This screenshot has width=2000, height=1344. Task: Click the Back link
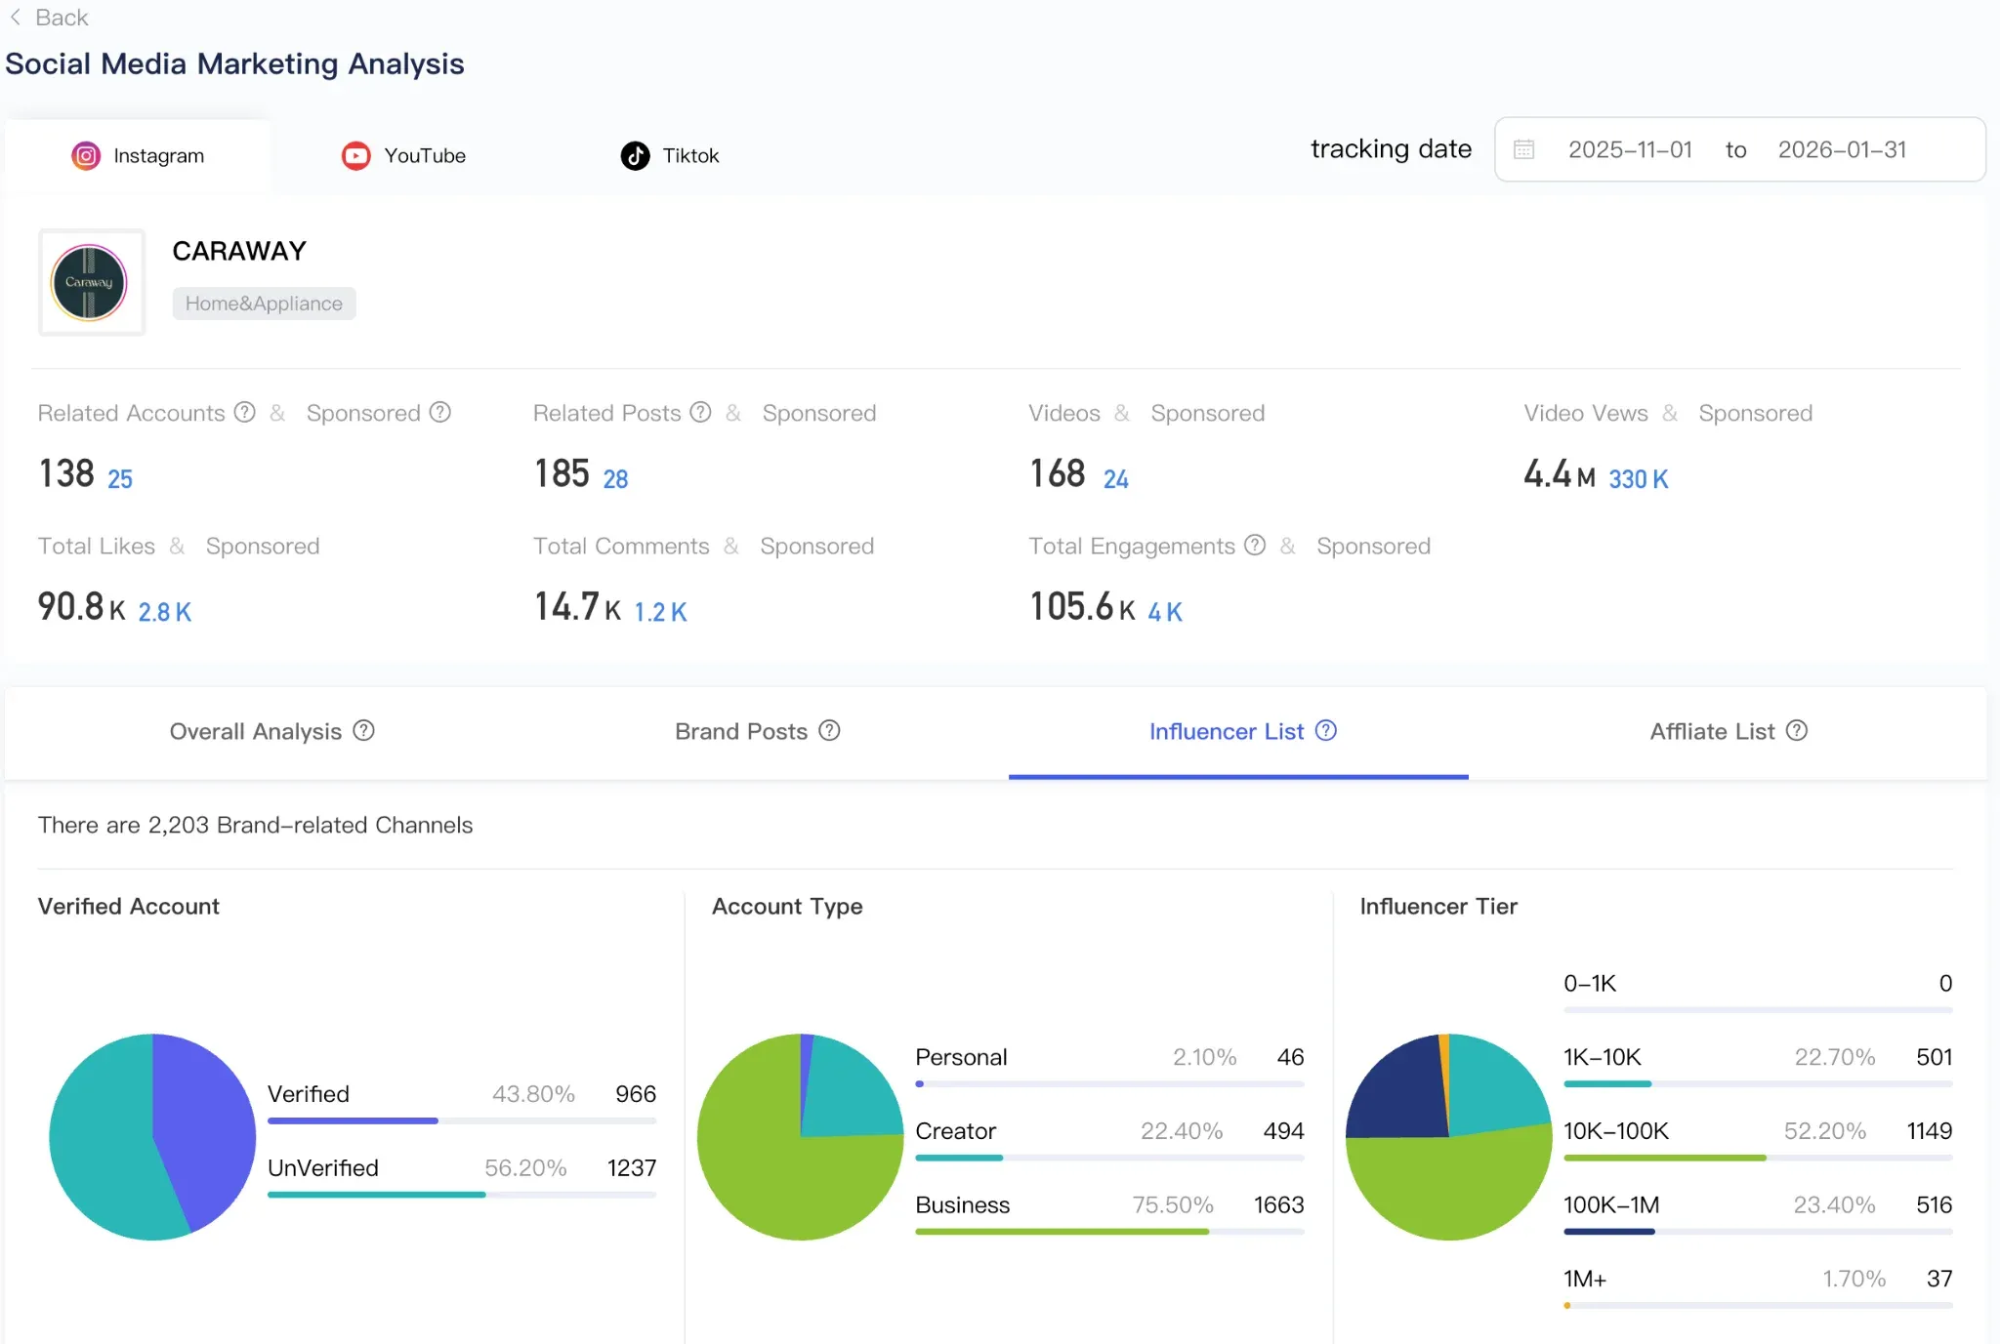point(49,18)
